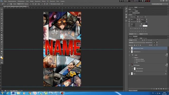Hide the collage image smart layer
Viewport: 169px width, 95px height.
pyautogui.click(x=129, y=65)
